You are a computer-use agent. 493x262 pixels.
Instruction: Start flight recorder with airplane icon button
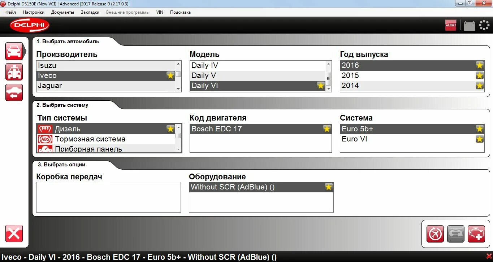[x=435, y=234]
